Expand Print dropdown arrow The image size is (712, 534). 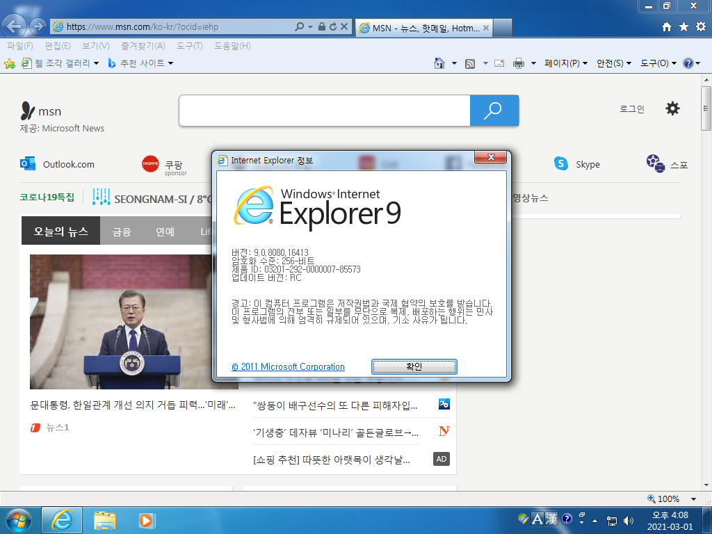(533, 63)
